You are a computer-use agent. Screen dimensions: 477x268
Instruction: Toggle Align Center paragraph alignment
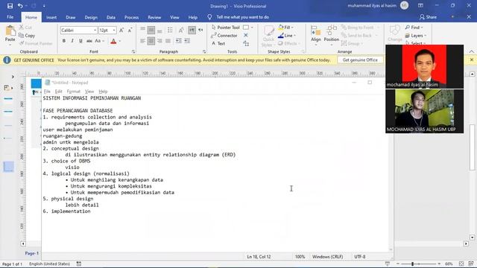pyautogui.click(x=151, y=41)
